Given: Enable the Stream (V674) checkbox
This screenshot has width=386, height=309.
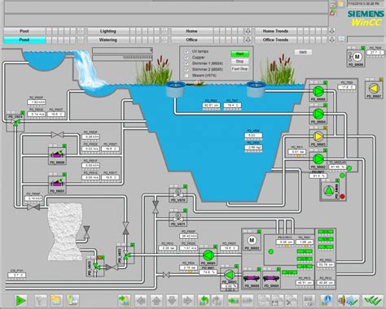Looking at the screenshot, I should click(x=186, y=76).
